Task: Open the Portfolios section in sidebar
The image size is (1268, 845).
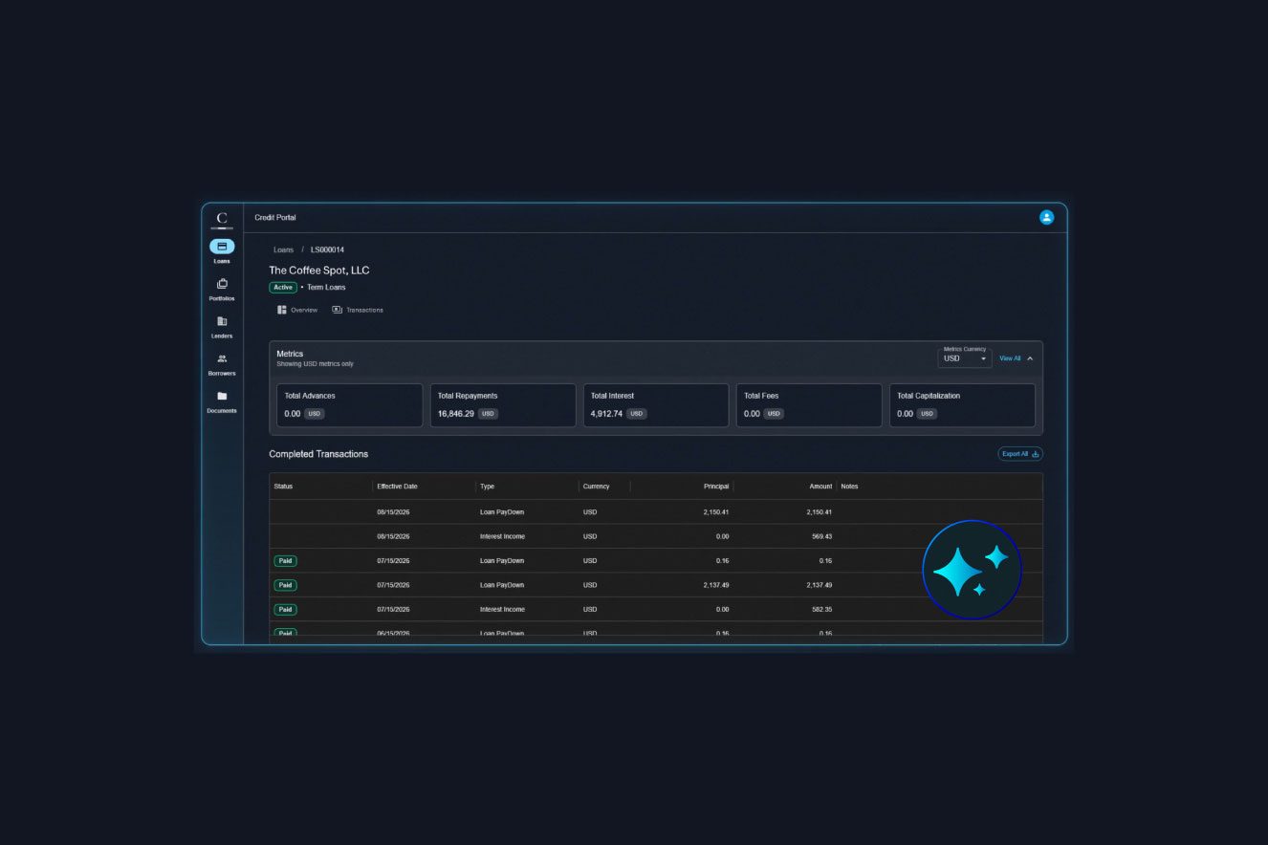Action: pos(222,288)
